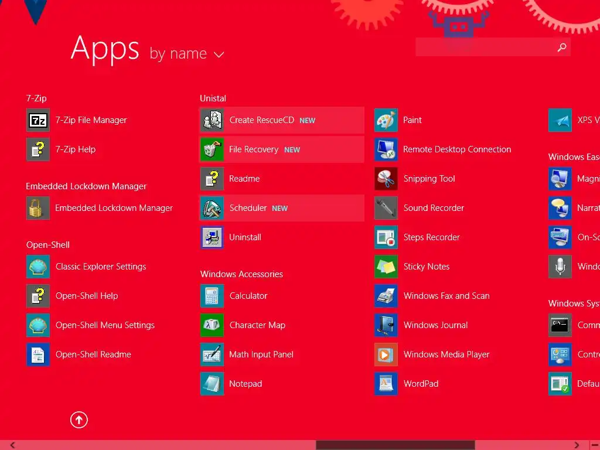Open the Open-Shell Readme document icon
Viewport: 600px width, 450px height.
[38, 354]
